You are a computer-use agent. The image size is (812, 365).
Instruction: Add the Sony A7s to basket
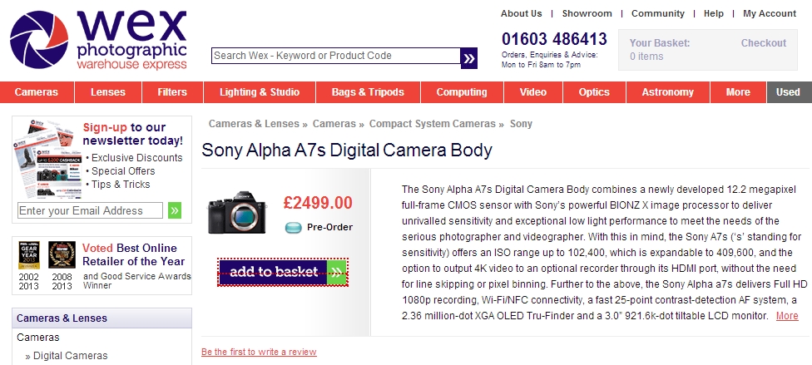pyautogui.click(x=283, y=272)
